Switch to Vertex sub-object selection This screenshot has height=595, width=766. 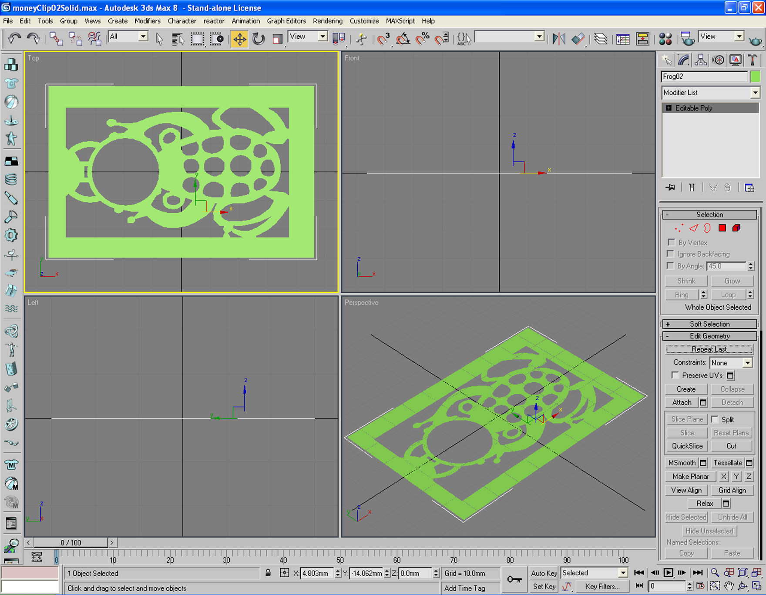click(679, 228)
